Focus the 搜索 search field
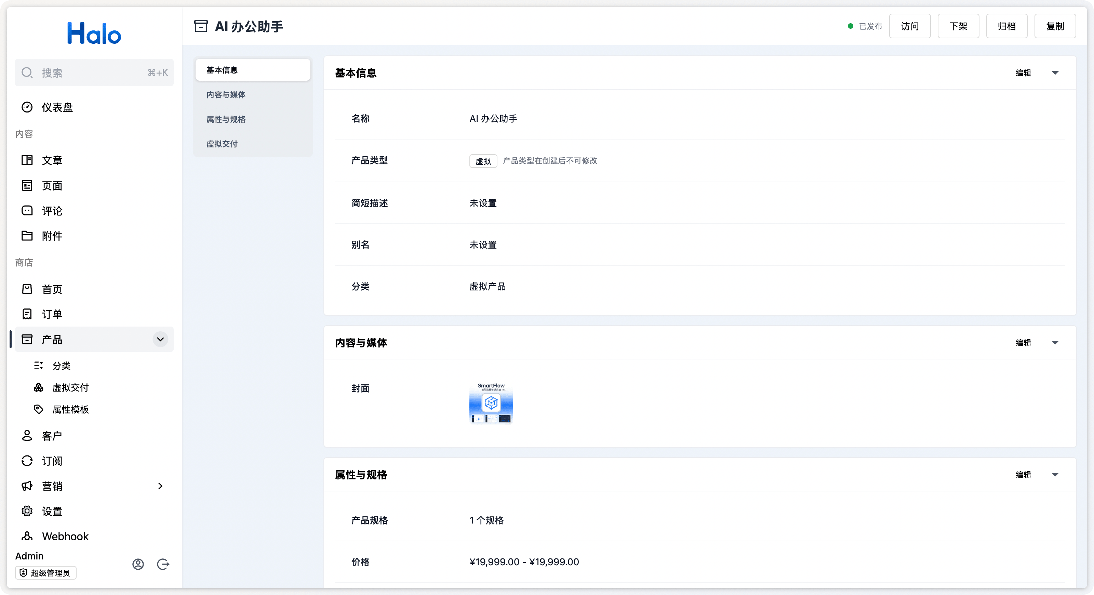 (94, 72)
